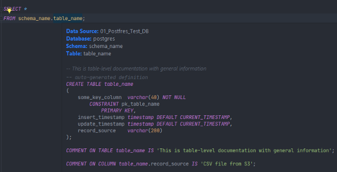Image resolution: width=337 pixels, height=172 pixels.
Task: Click the NOT NULL constraint text
Action: (174, 98)
